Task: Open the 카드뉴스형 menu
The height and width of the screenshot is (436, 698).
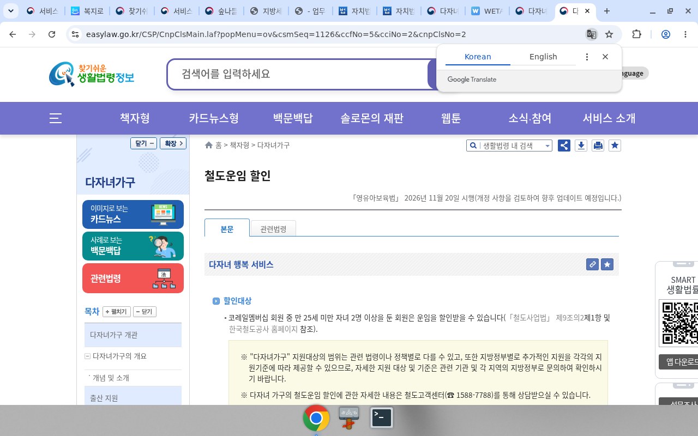Action: [214, 118]
